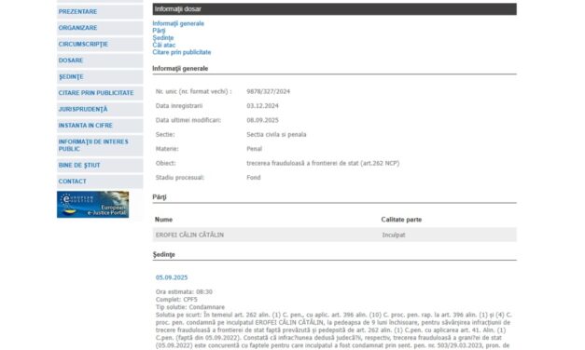Image resolution: width=585 pixels, height=350 pixels.
Task: Click ȘEDINȚE in the left menu
Action: click(x=100, y=76)
